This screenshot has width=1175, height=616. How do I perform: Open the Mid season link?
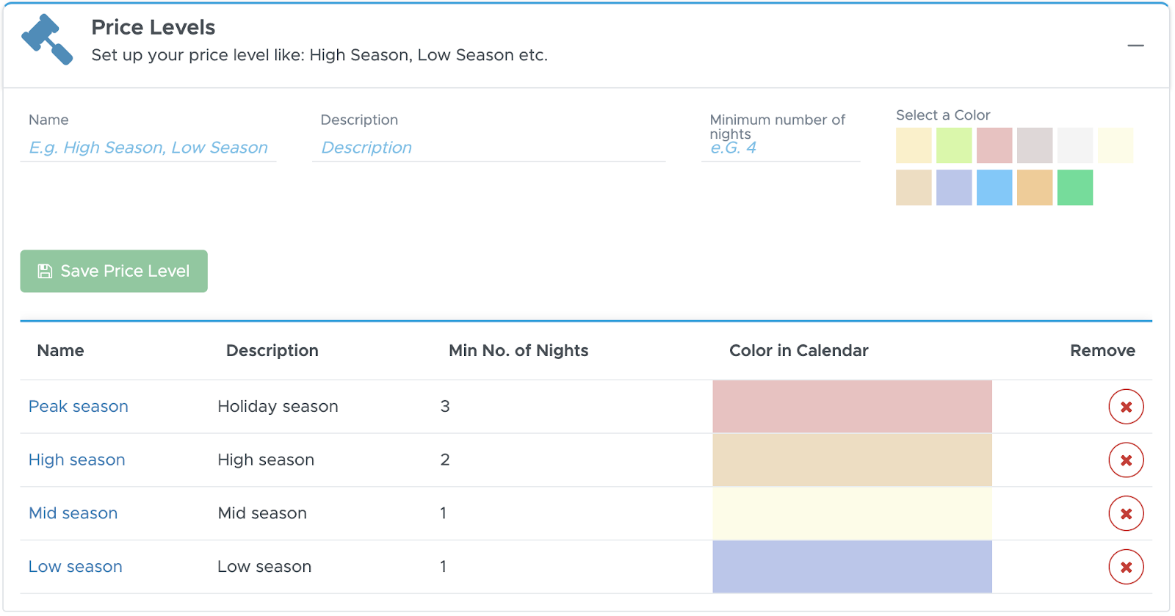(x=73, y=513)
